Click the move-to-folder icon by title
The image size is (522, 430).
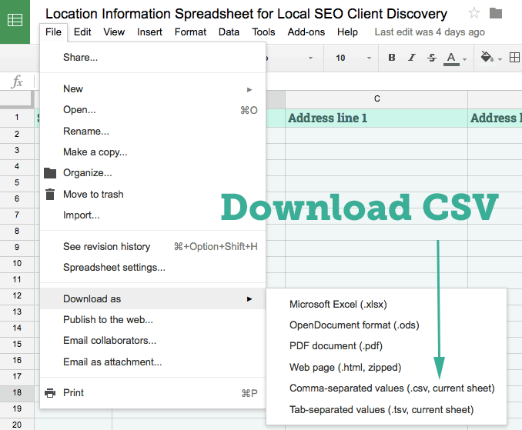pos(497,13)
